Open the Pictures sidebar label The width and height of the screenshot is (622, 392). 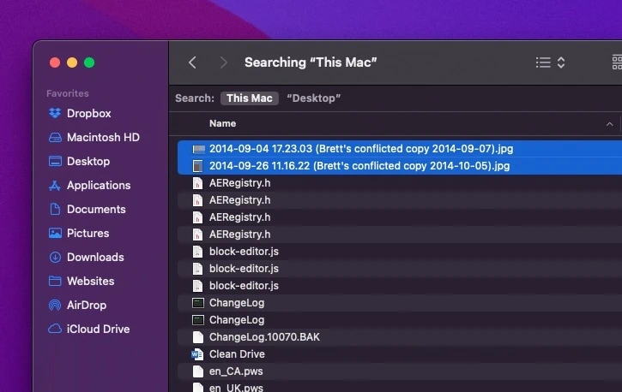[x=88, y=234]
